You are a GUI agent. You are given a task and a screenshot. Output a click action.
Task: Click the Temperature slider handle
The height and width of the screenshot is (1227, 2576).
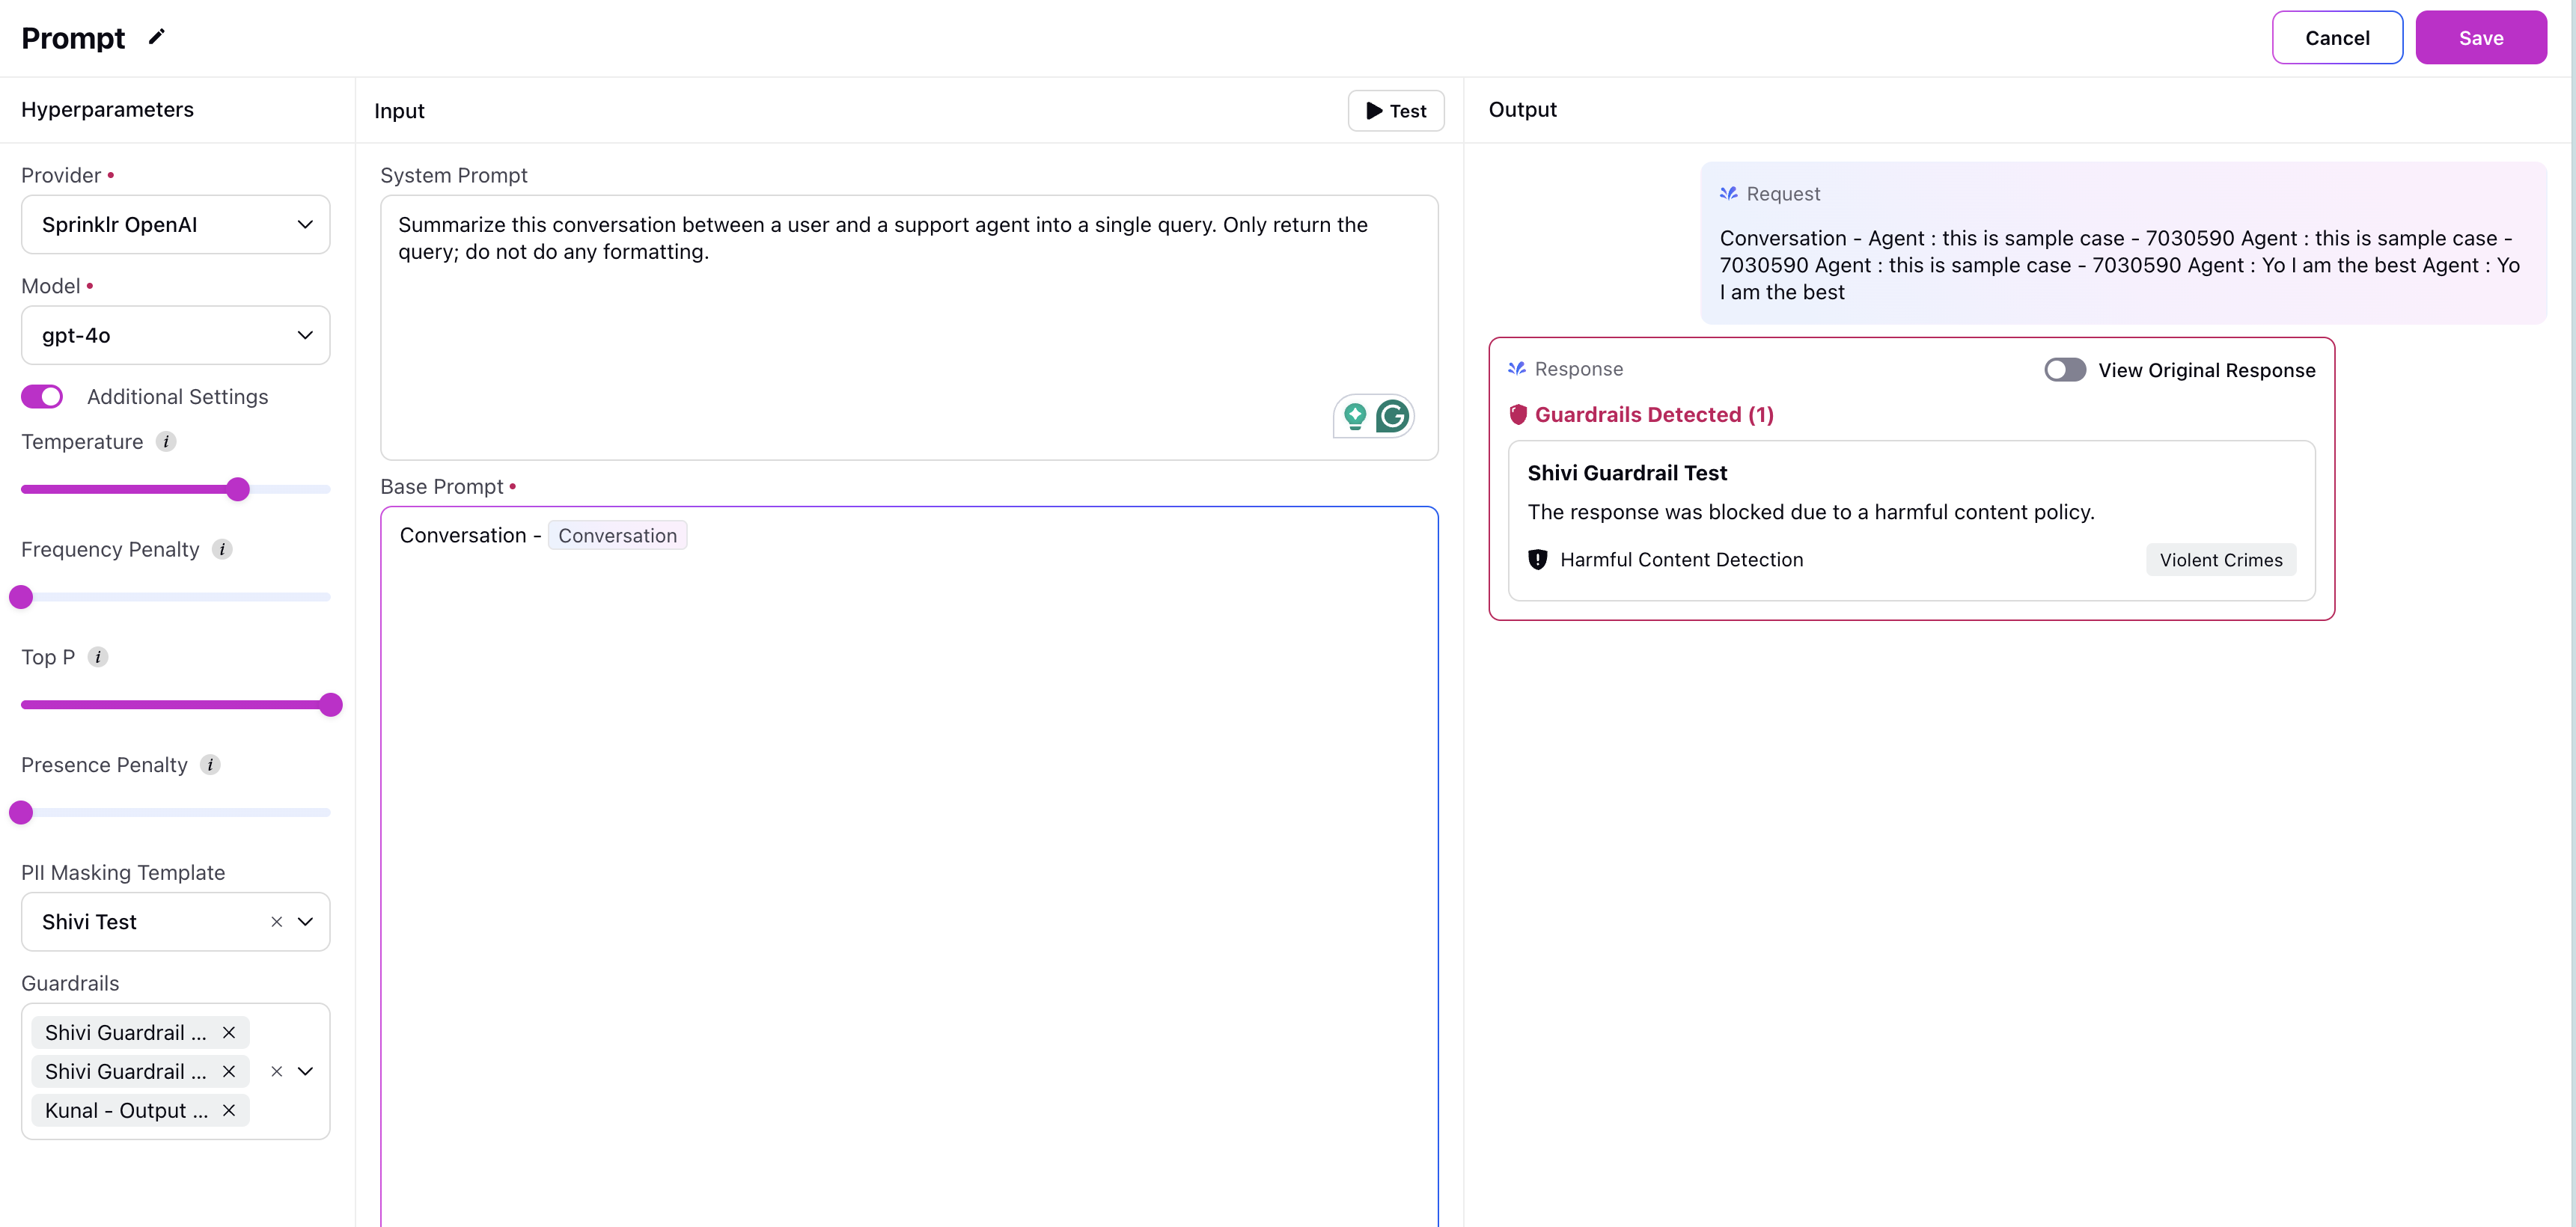pos(237,489)
